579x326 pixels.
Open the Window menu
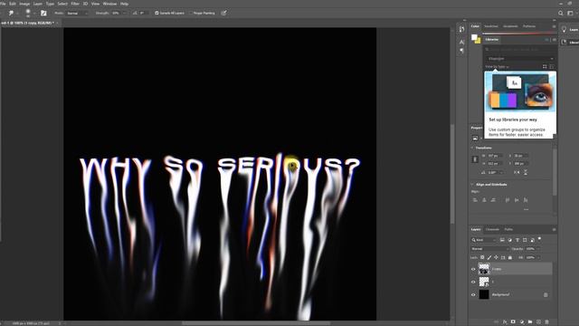click(109, 4)
